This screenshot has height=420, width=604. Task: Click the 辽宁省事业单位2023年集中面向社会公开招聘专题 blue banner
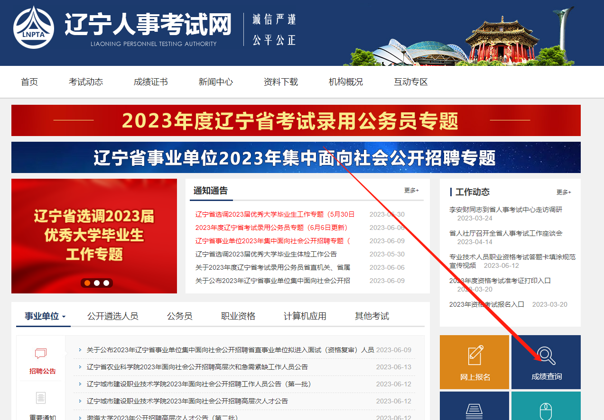[296, 157]
